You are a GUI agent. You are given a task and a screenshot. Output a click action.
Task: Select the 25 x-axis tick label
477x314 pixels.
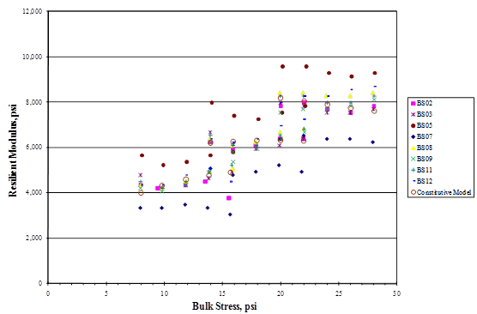[x=339, y=293]
